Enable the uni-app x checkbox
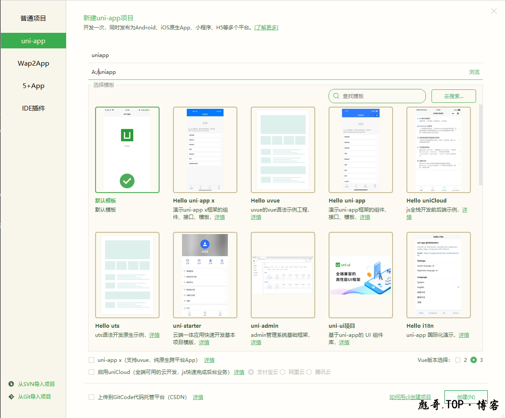The width and height of the screenshot is (505, 418). click(x=92, y=360)
